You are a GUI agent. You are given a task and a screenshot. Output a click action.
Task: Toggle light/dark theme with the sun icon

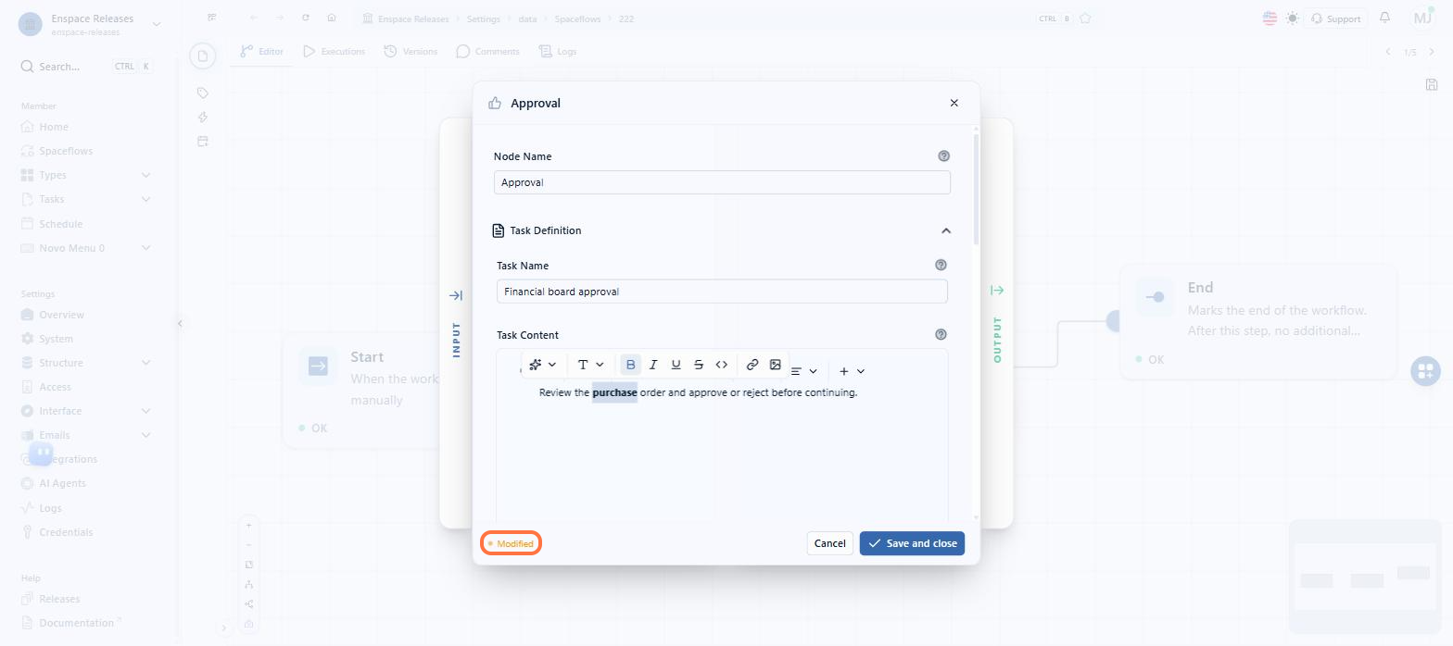(1293, 19)
